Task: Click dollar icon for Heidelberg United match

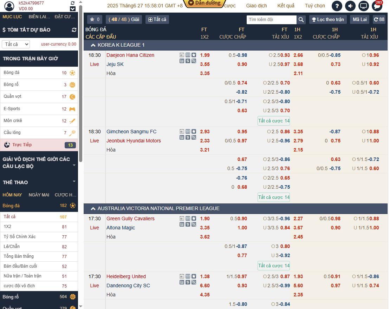Action: pyautogui.click(x=188, y=282)
